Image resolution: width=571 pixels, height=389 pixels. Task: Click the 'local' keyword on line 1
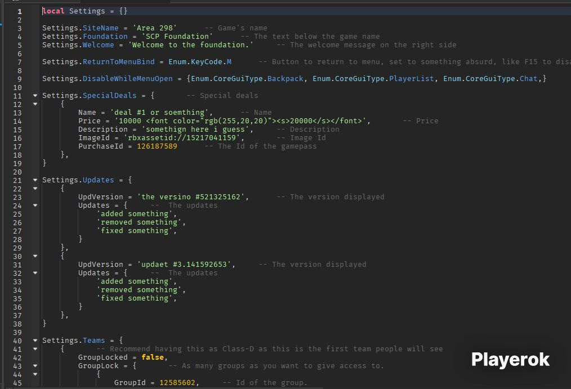[x=53, y=11]
